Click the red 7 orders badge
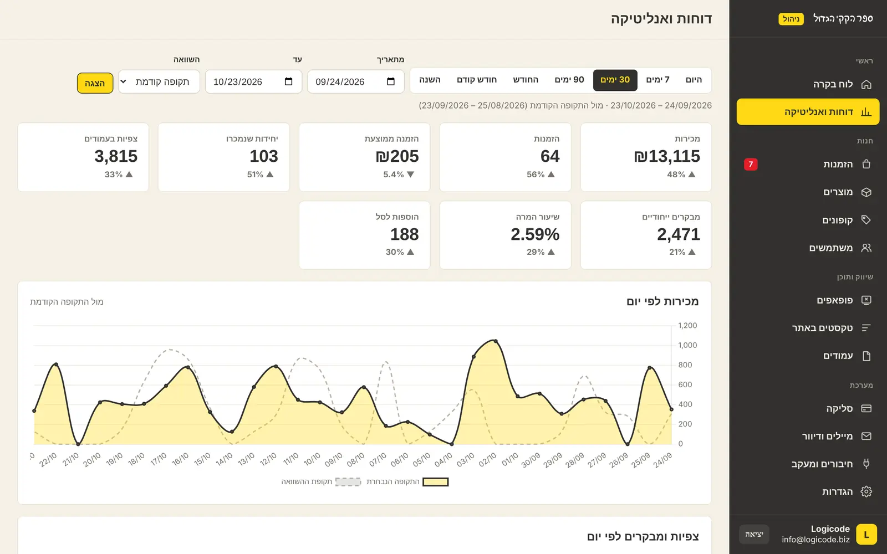Image resolution: width=887 pixels, height=554 pixels. click(x=751, y=164)
